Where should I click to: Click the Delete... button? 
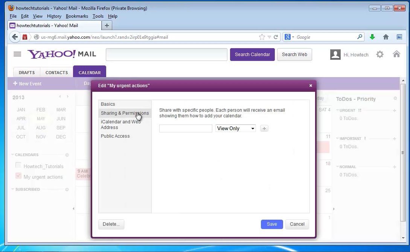[x=111, y=224]
